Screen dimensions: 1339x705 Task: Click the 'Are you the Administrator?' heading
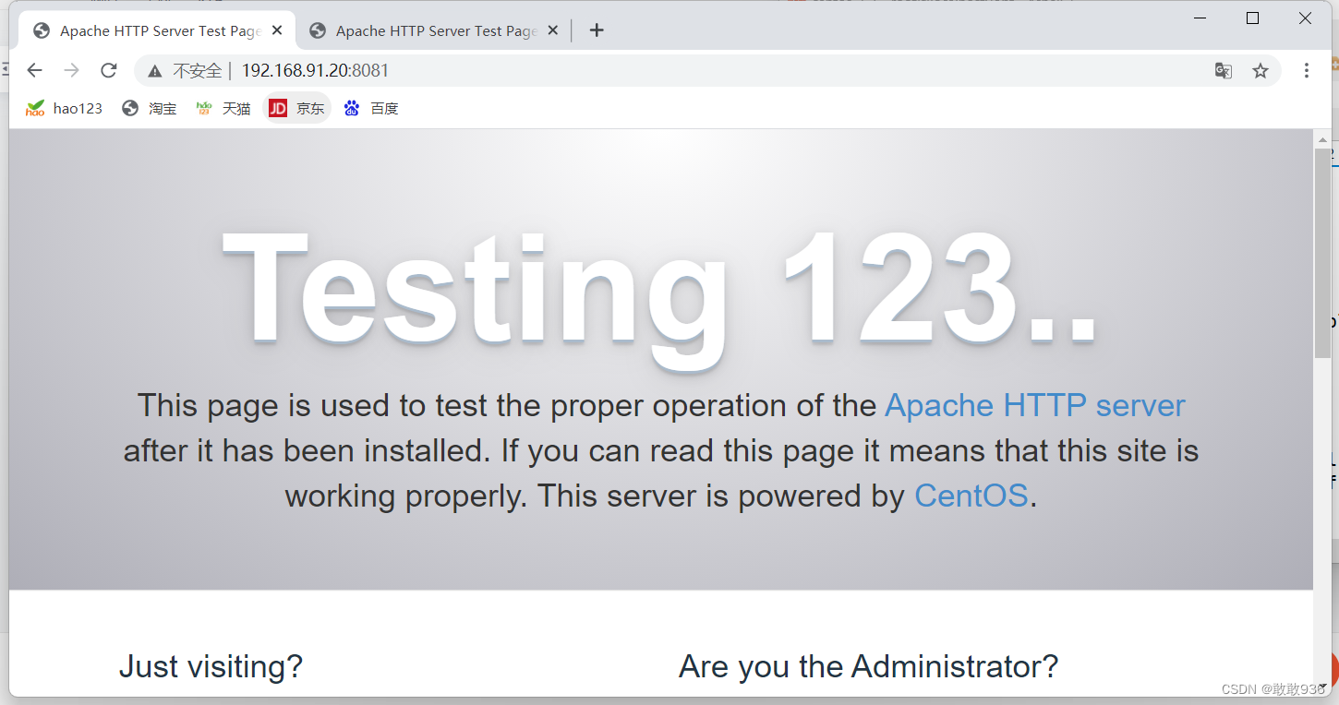(x=868, y=666)
